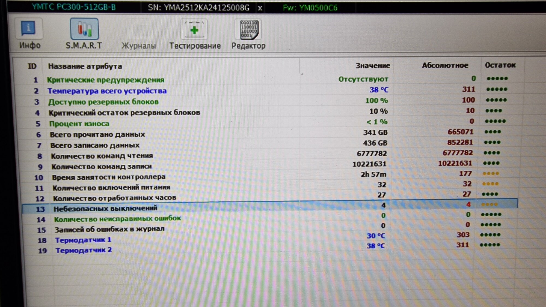Image resolution: width=546 pixels, height=307 pixels.
Task: Select the Процент износа row
Action: [79, 124]
